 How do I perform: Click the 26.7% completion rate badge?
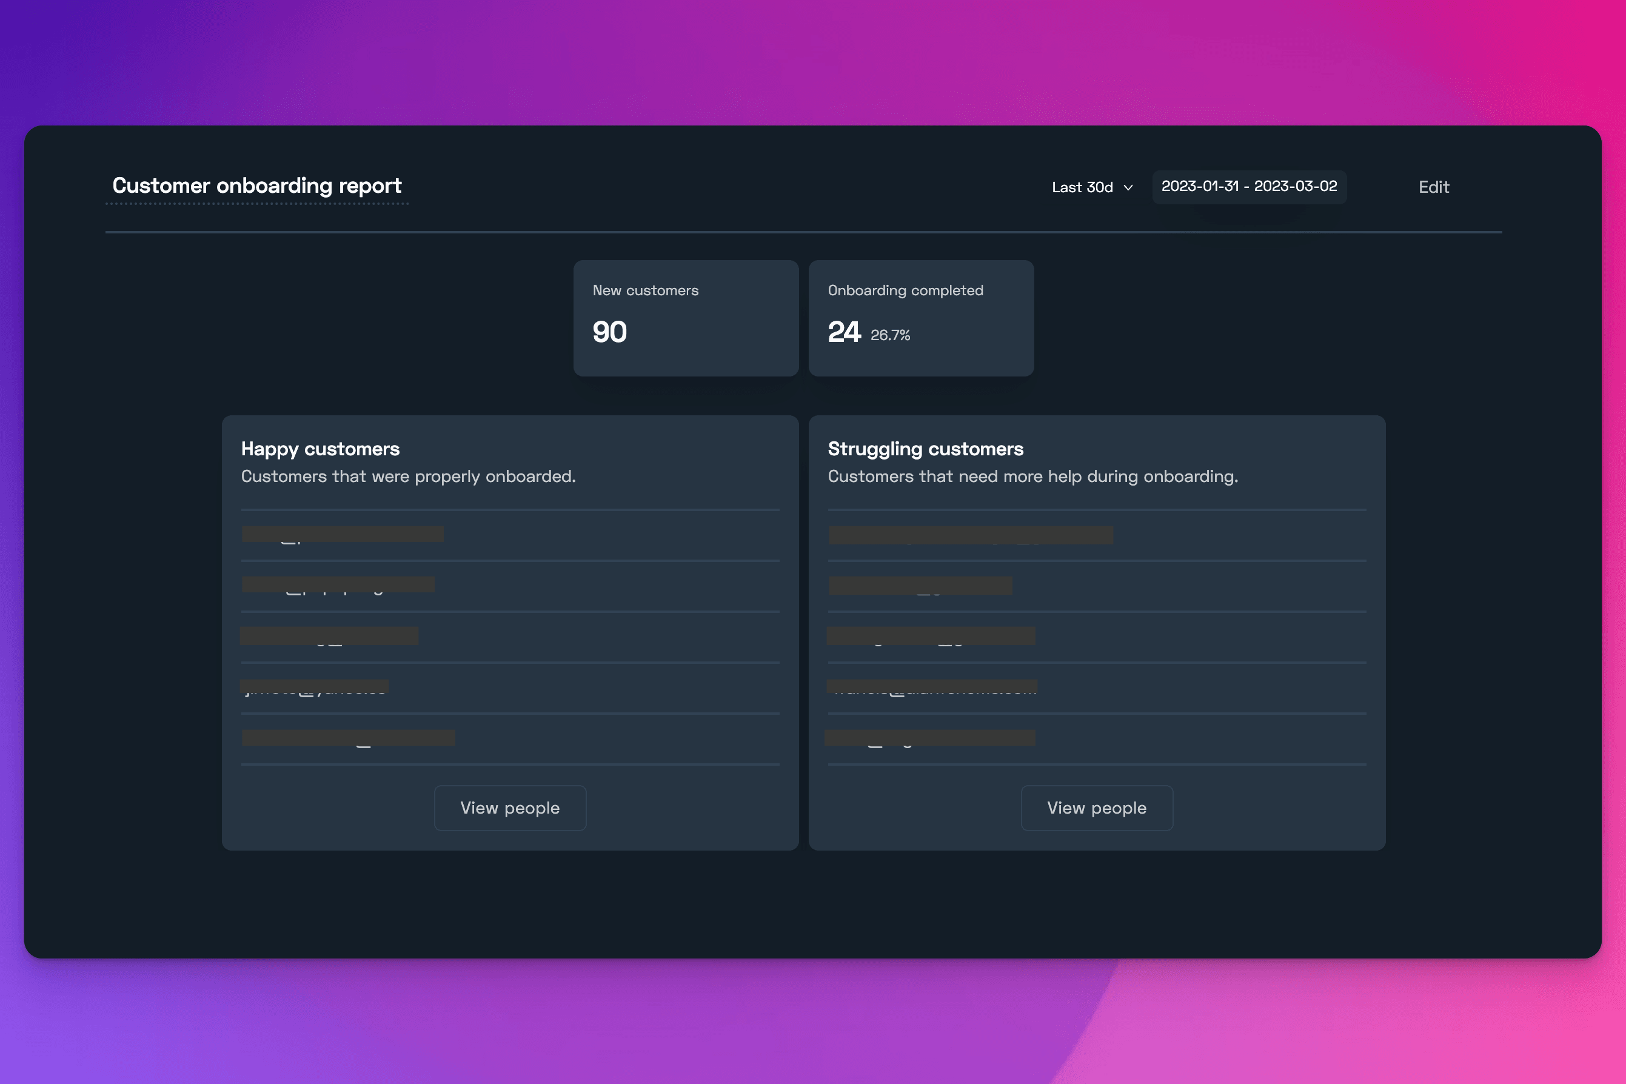click(892, 334)
